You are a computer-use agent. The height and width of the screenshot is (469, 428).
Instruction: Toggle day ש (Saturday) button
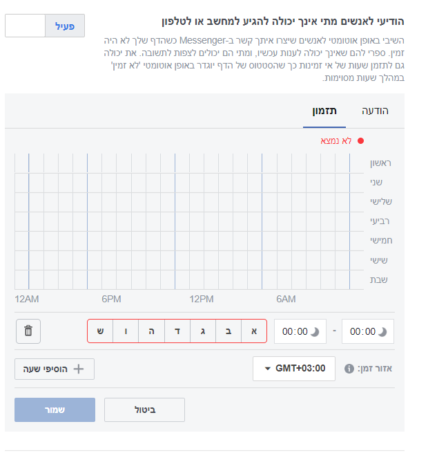tap(100, 331)
